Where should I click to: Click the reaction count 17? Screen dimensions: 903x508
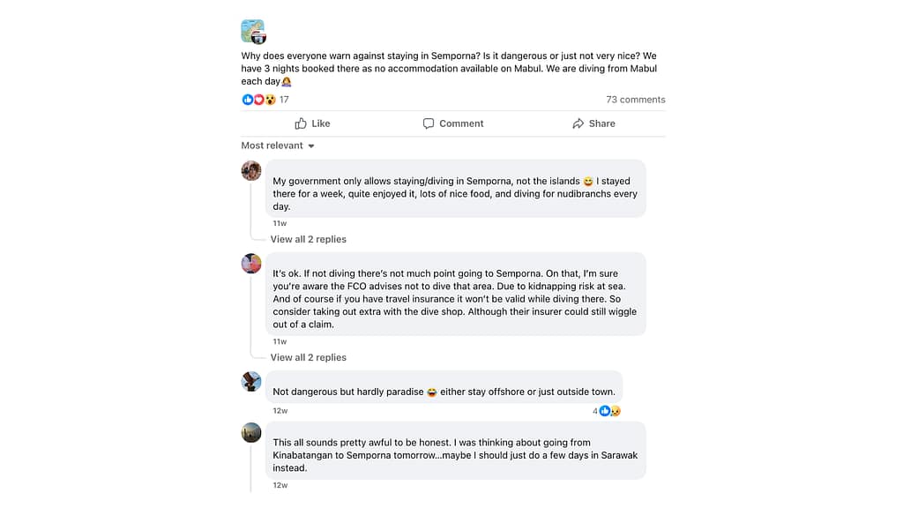coord(284,100)
